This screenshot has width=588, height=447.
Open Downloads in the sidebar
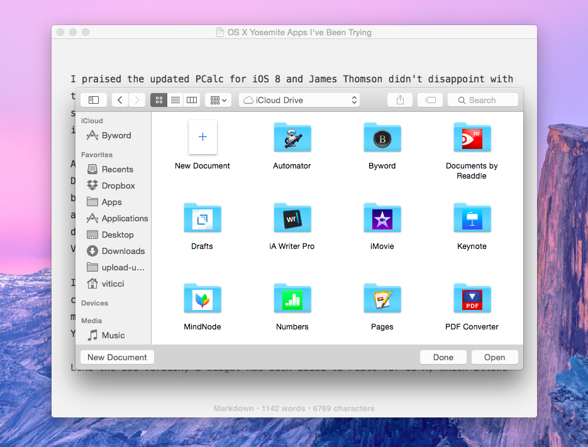click(113, 251)
